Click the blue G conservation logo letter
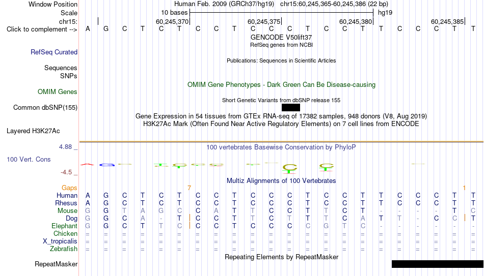This screenshot has width=484, height=276. (x=107, y=165)
